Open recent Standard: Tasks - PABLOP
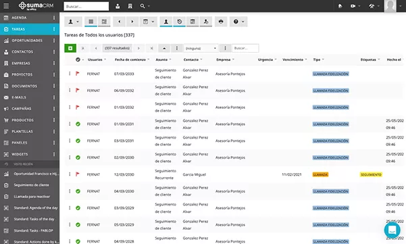Image resolution: width=406 pixels, height=244 pixels. tap(33, 230)
